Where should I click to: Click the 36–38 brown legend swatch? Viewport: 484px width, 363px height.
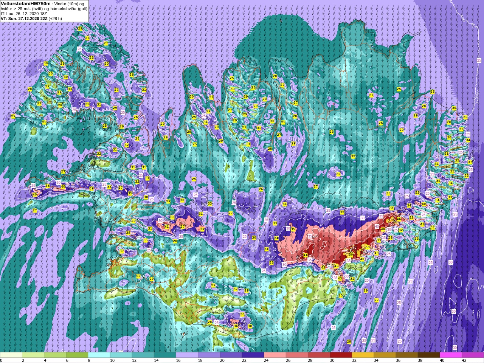pyautogui.click(x=406, y=355)
